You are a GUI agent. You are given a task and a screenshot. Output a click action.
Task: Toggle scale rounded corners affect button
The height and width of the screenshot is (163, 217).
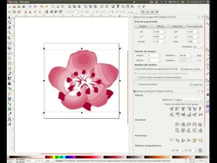pyautogui.click(x=147, y=12)
